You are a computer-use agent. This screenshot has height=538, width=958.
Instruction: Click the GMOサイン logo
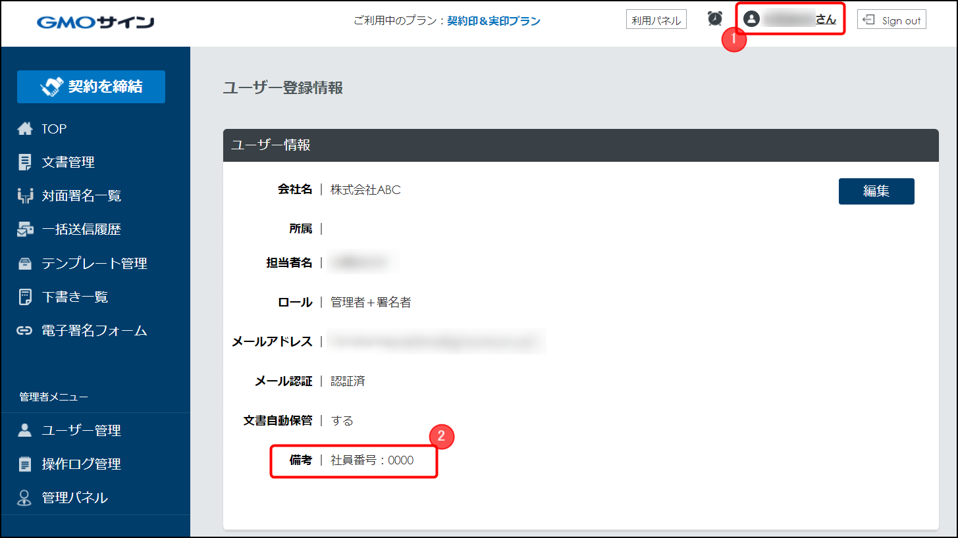click(x=95, y=22)
